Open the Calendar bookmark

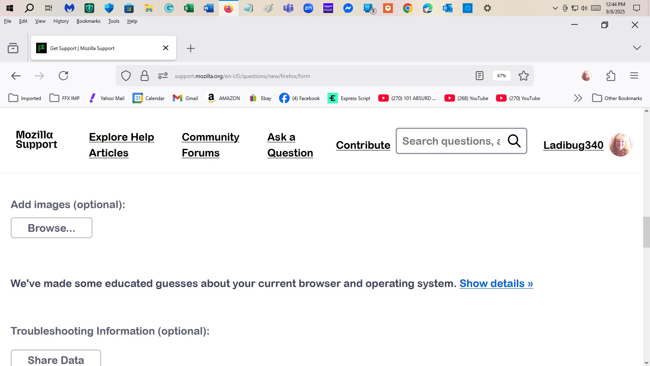tap(149, 98)
